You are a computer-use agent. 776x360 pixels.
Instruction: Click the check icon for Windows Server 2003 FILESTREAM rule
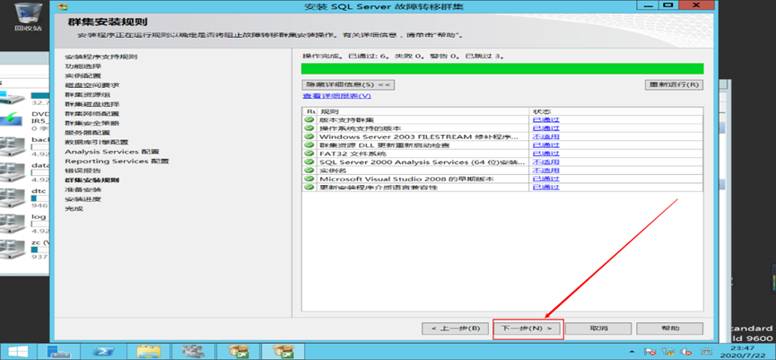coord(309,136)
